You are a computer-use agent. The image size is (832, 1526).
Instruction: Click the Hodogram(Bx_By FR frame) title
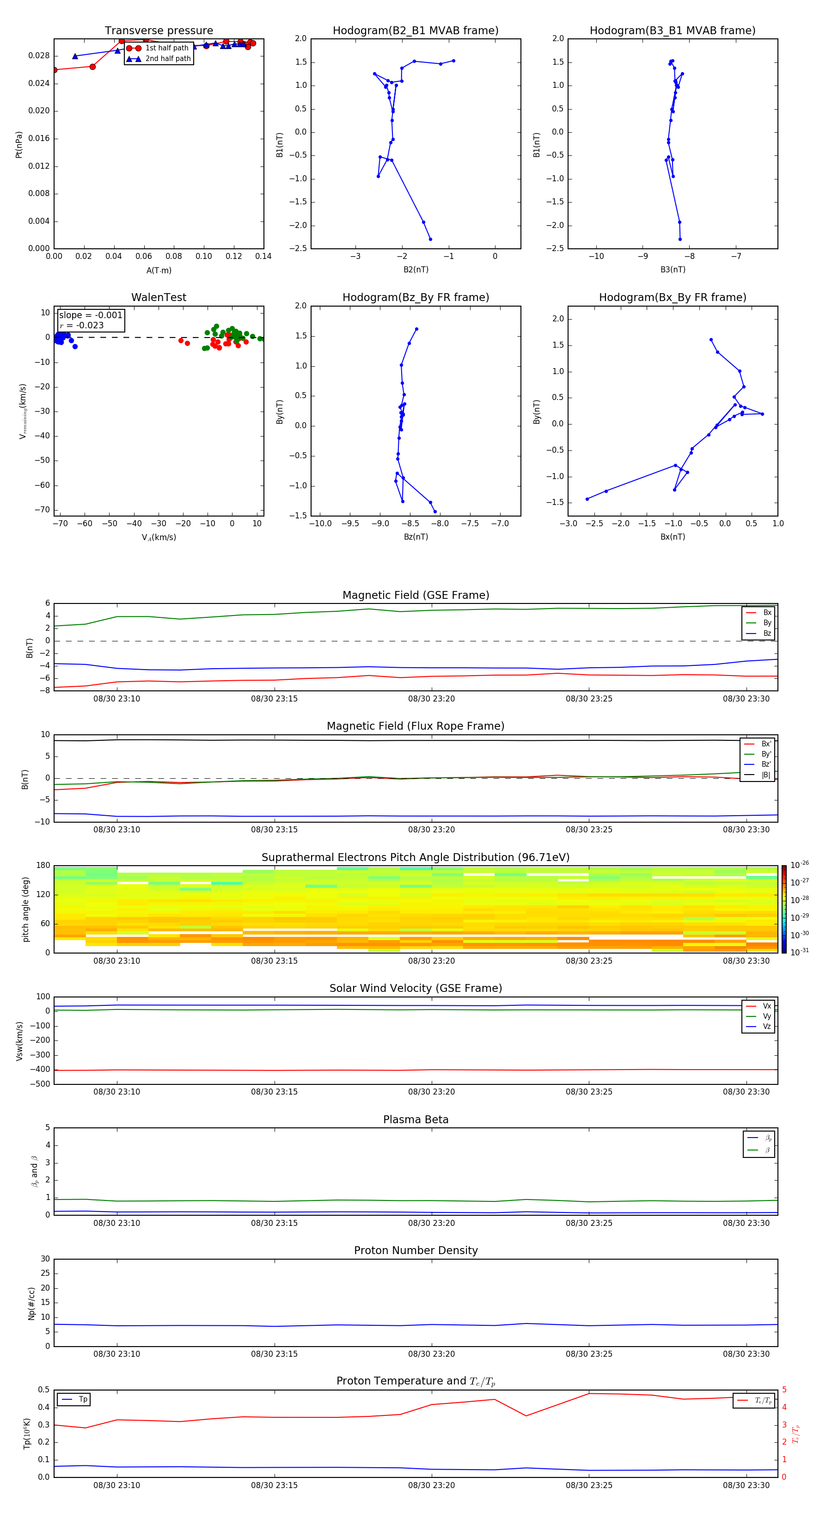(x=673, y=297)
